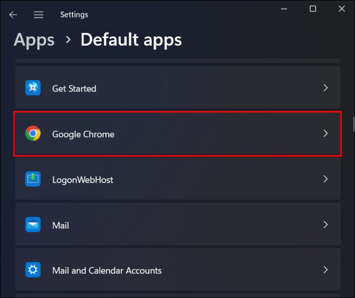The height and width of the screenshot is (298, 355).
Task: Expand the Get Started row chevron
Action: click(325, 88)
